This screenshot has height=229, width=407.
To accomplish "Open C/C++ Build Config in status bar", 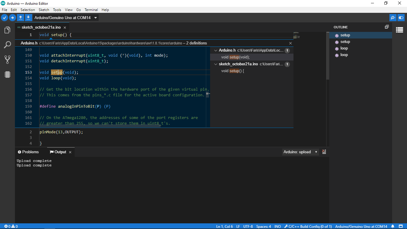I will tap(308, 226).
